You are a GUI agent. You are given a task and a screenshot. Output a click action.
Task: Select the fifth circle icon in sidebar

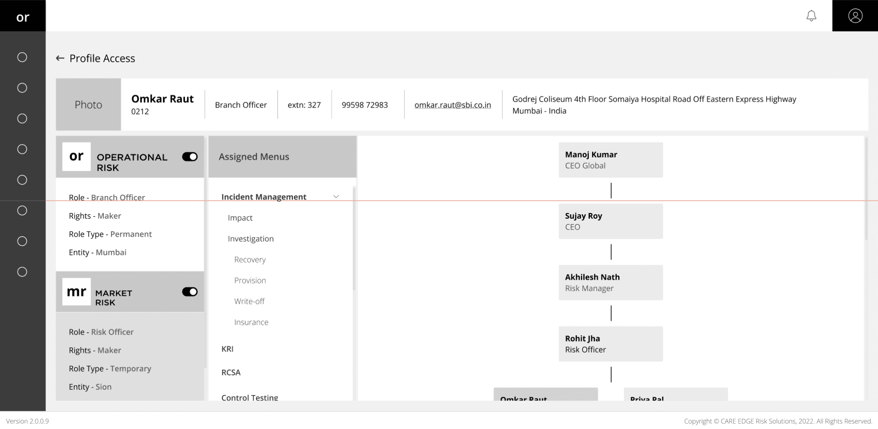(x=22, y=180)
